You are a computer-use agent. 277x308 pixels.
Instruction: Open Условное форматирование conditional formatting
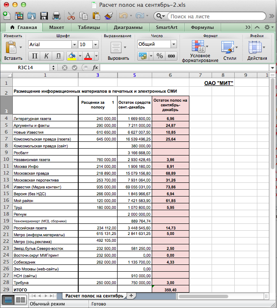(x=198, y=47)
